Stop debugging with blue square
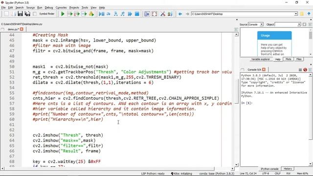 point(137,14)
